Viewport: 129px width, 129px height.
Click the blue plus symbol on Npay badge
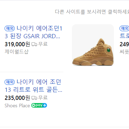click(x=45, y=106)
